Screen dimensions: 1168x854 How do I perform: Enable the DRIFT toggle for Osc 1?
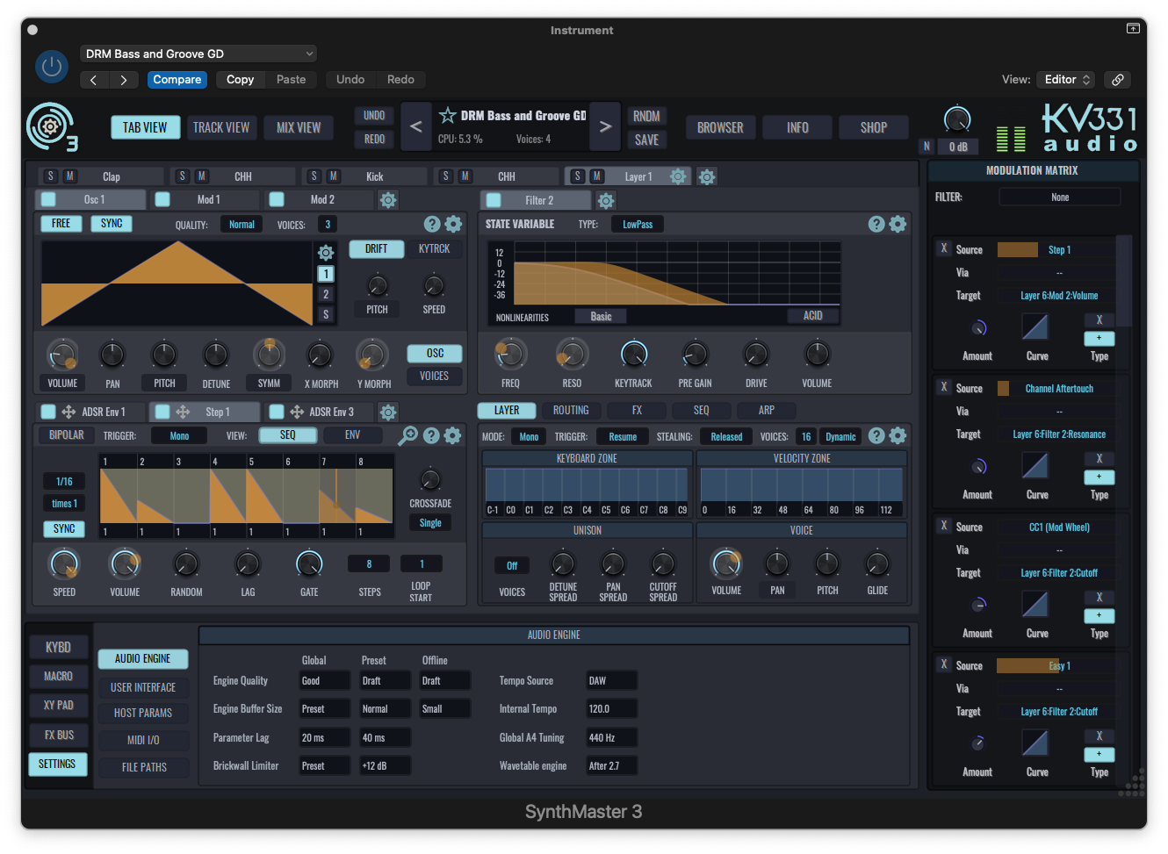[376, 248]
